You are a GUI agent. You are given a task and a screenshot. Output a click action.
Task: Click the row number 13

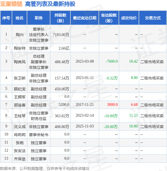click(6, 158)
